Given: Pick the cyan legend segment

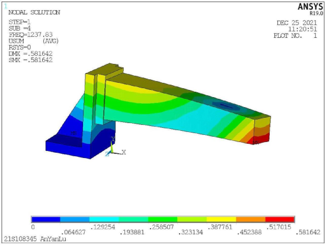Looking at the screenshot, I should [x=104, y=220].
